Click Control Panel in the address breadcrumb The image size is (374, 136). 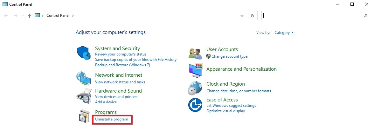58,16
